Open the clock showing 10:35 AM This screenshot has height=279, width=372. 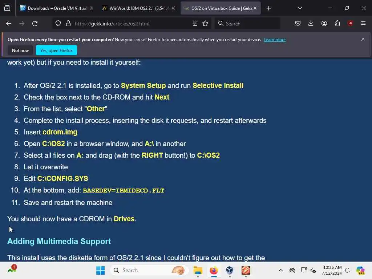(x=332, y=270)
